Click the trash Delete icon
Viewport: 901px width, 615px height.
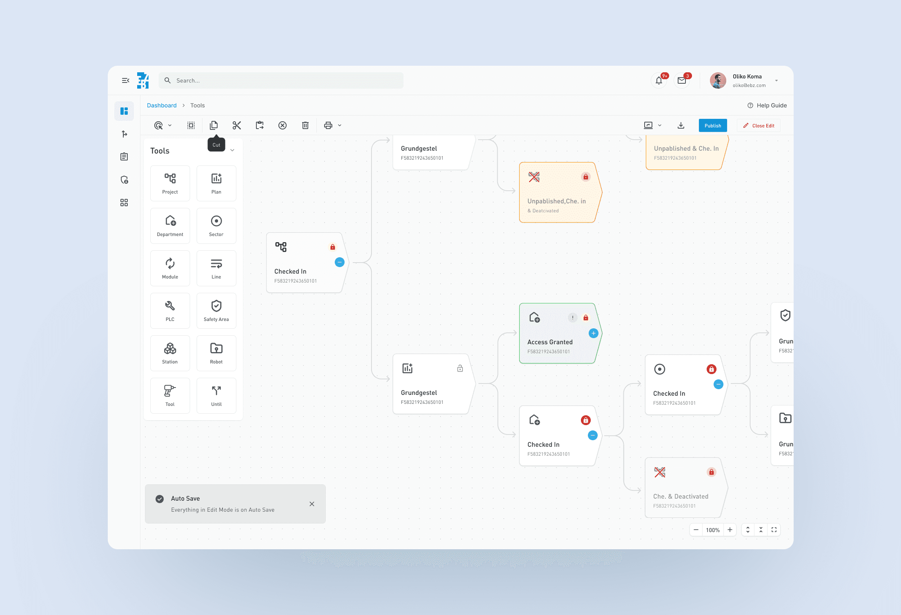point(305,125)
